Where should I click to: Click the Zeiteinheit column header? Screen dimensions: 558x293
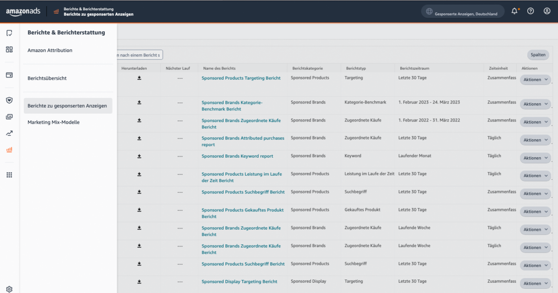click(x=498, y=68)
